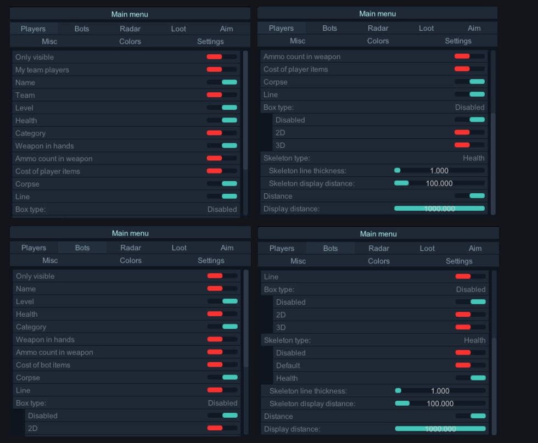Viewport: 538px width, 443px height.
Task: Open the Radar tab in top-left panel
Action: (x=130, y=29)
